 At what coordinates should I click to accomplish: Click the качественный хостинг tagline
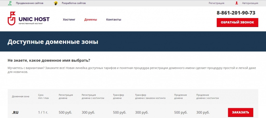(x=31, y=24)
